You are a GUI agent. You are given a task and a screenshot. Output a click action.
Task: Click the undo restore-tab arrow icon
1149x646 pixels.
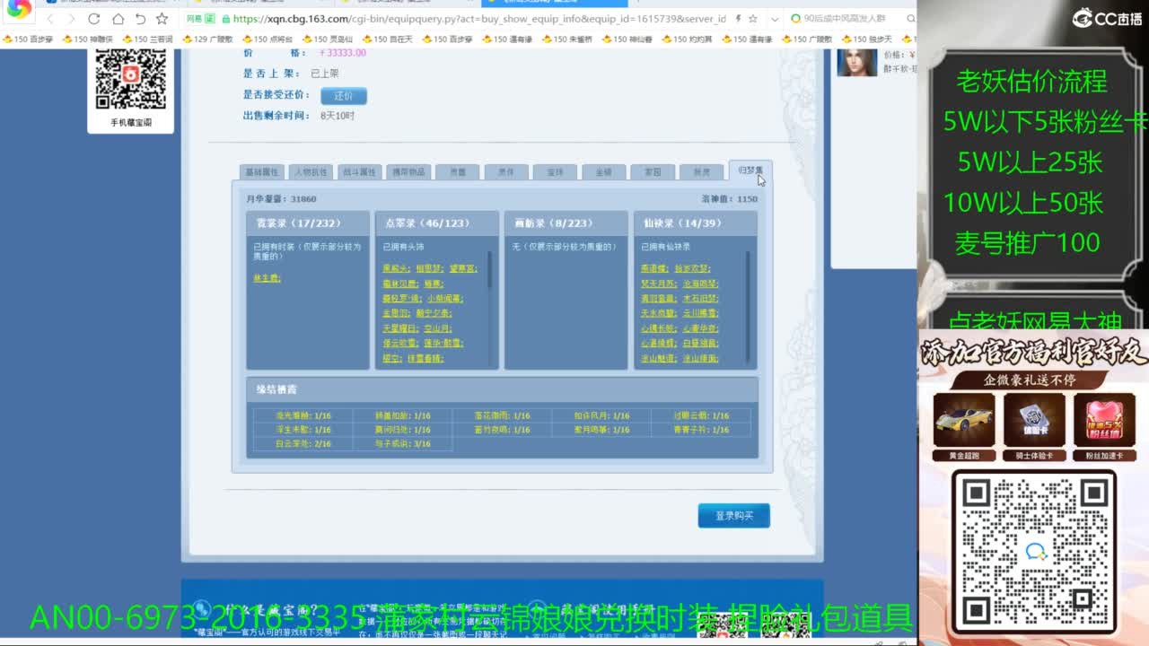140,19
